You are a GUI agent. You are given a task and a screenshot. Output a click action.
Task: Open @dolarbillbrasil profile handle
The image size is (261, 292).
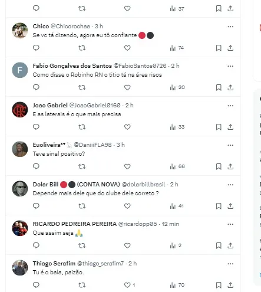point(144,184)
